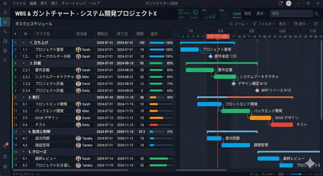Click the green バックエンド開発 Gantt bar
323x176 pixels.
click(x=236, y=111)
